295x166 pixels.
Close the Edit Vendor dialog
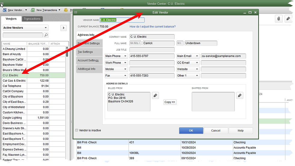(x=255, y=12)
